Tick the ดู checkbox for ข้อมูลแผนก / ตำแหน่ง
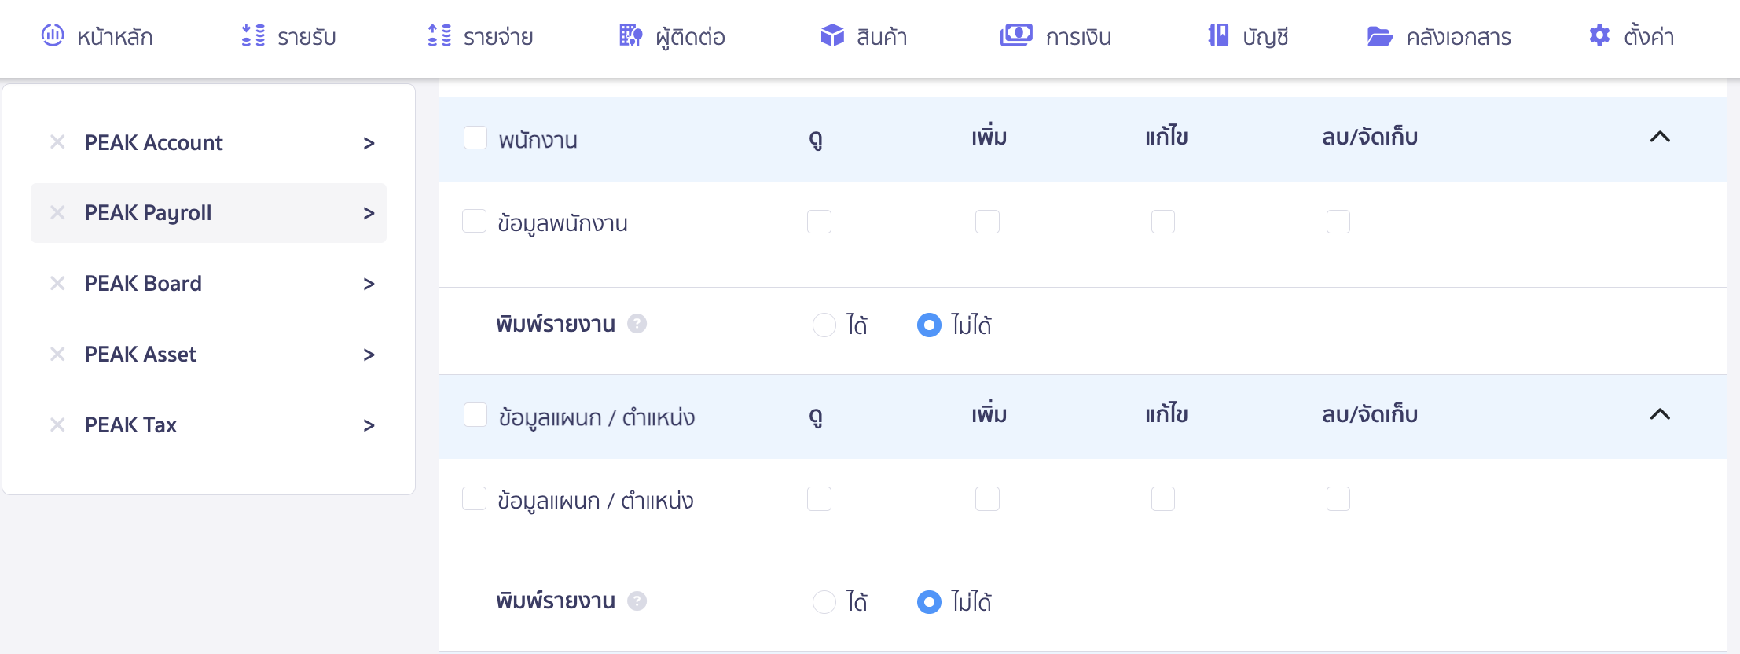 pyautogui.click(x=820, y=498)
